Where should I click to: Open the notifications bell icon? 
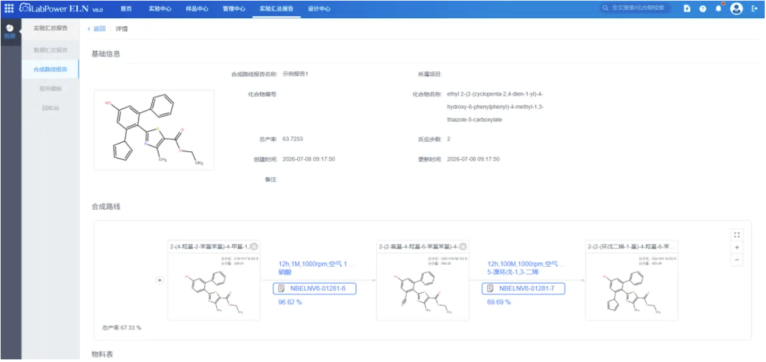pos(718,8)
